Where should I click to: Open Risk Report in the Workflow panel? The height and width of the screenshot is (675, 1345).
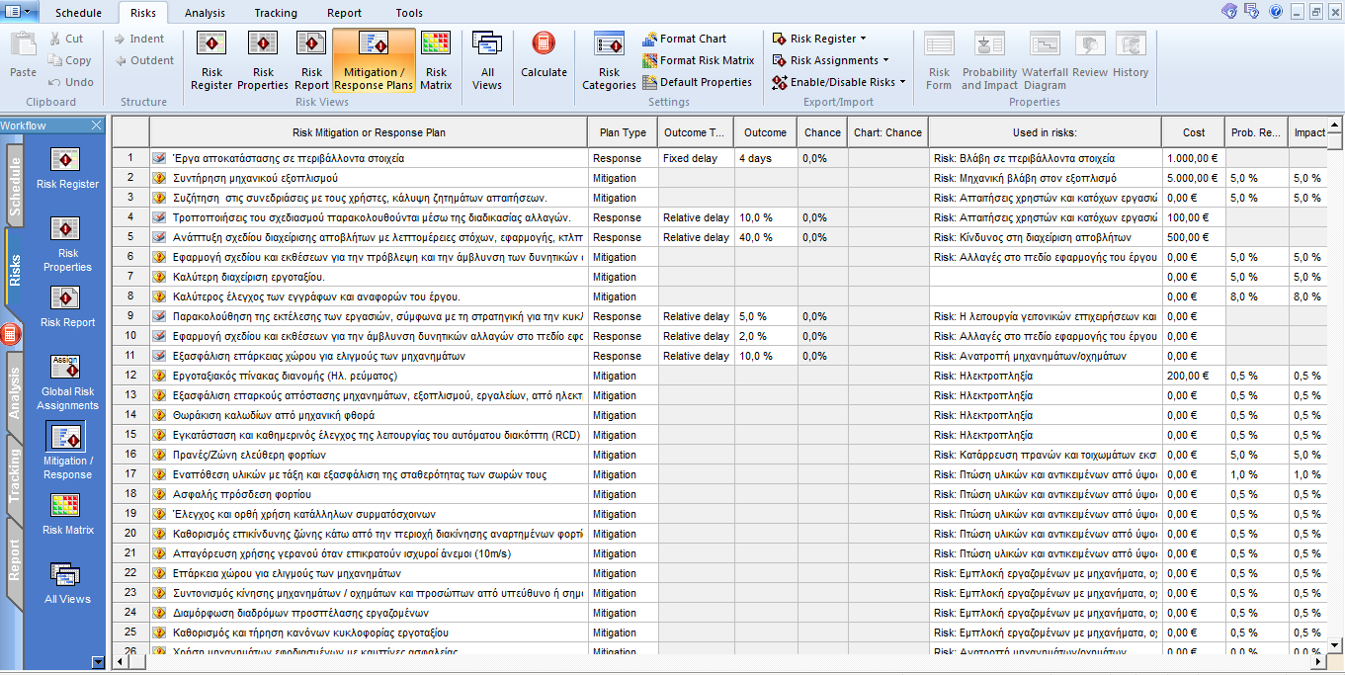(67, 307)
